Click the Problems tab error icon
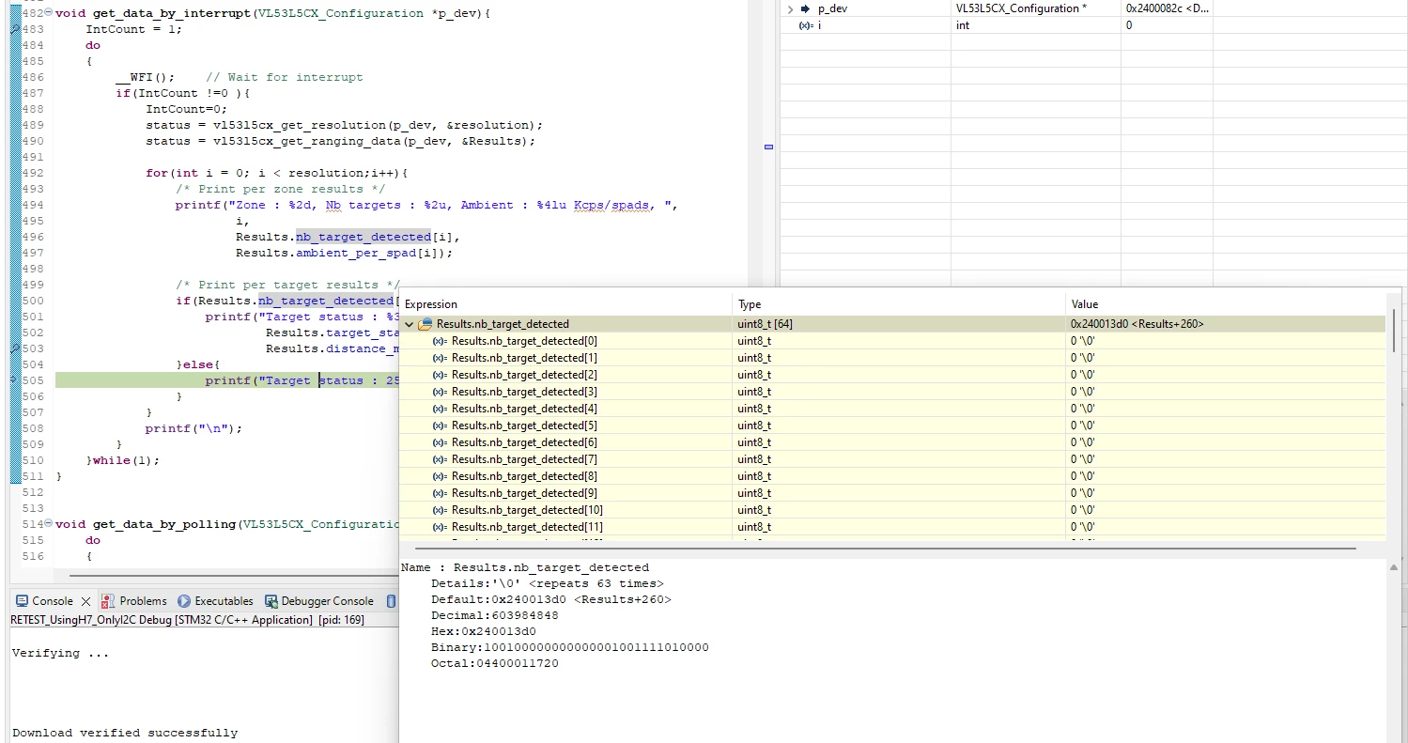The image size is (1408, 743). 108,601
